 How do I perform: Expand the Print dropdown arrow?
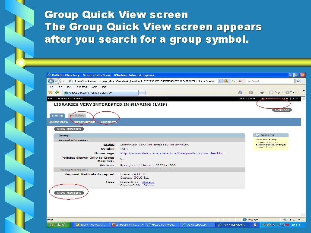(x=267, y=92)
